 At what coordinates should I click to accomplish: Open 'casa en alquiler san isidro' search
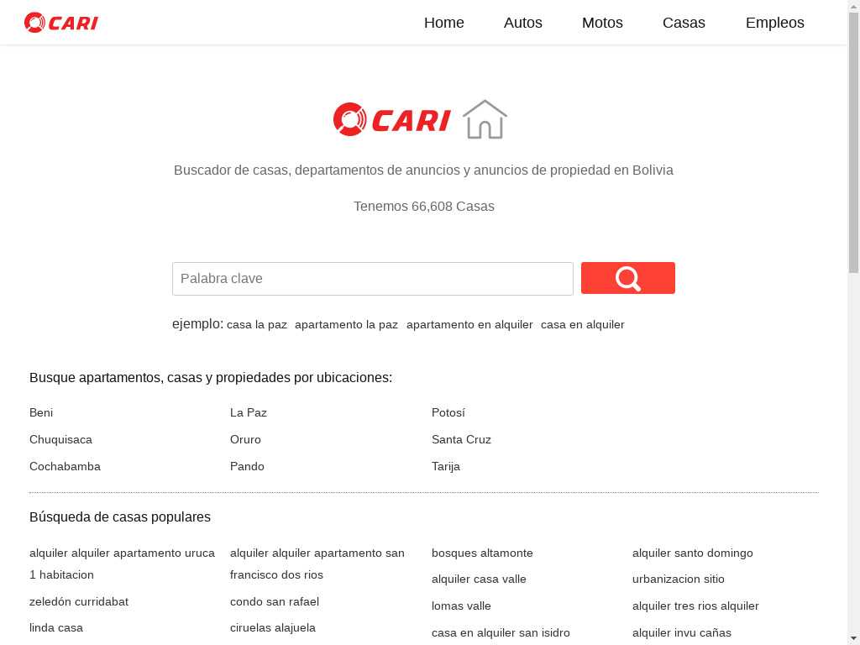(501, 633)
